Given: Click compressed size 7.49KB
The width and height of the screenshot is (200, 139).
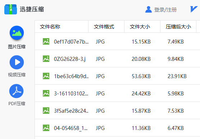Looking at the screenshot, I should point(176,42).
